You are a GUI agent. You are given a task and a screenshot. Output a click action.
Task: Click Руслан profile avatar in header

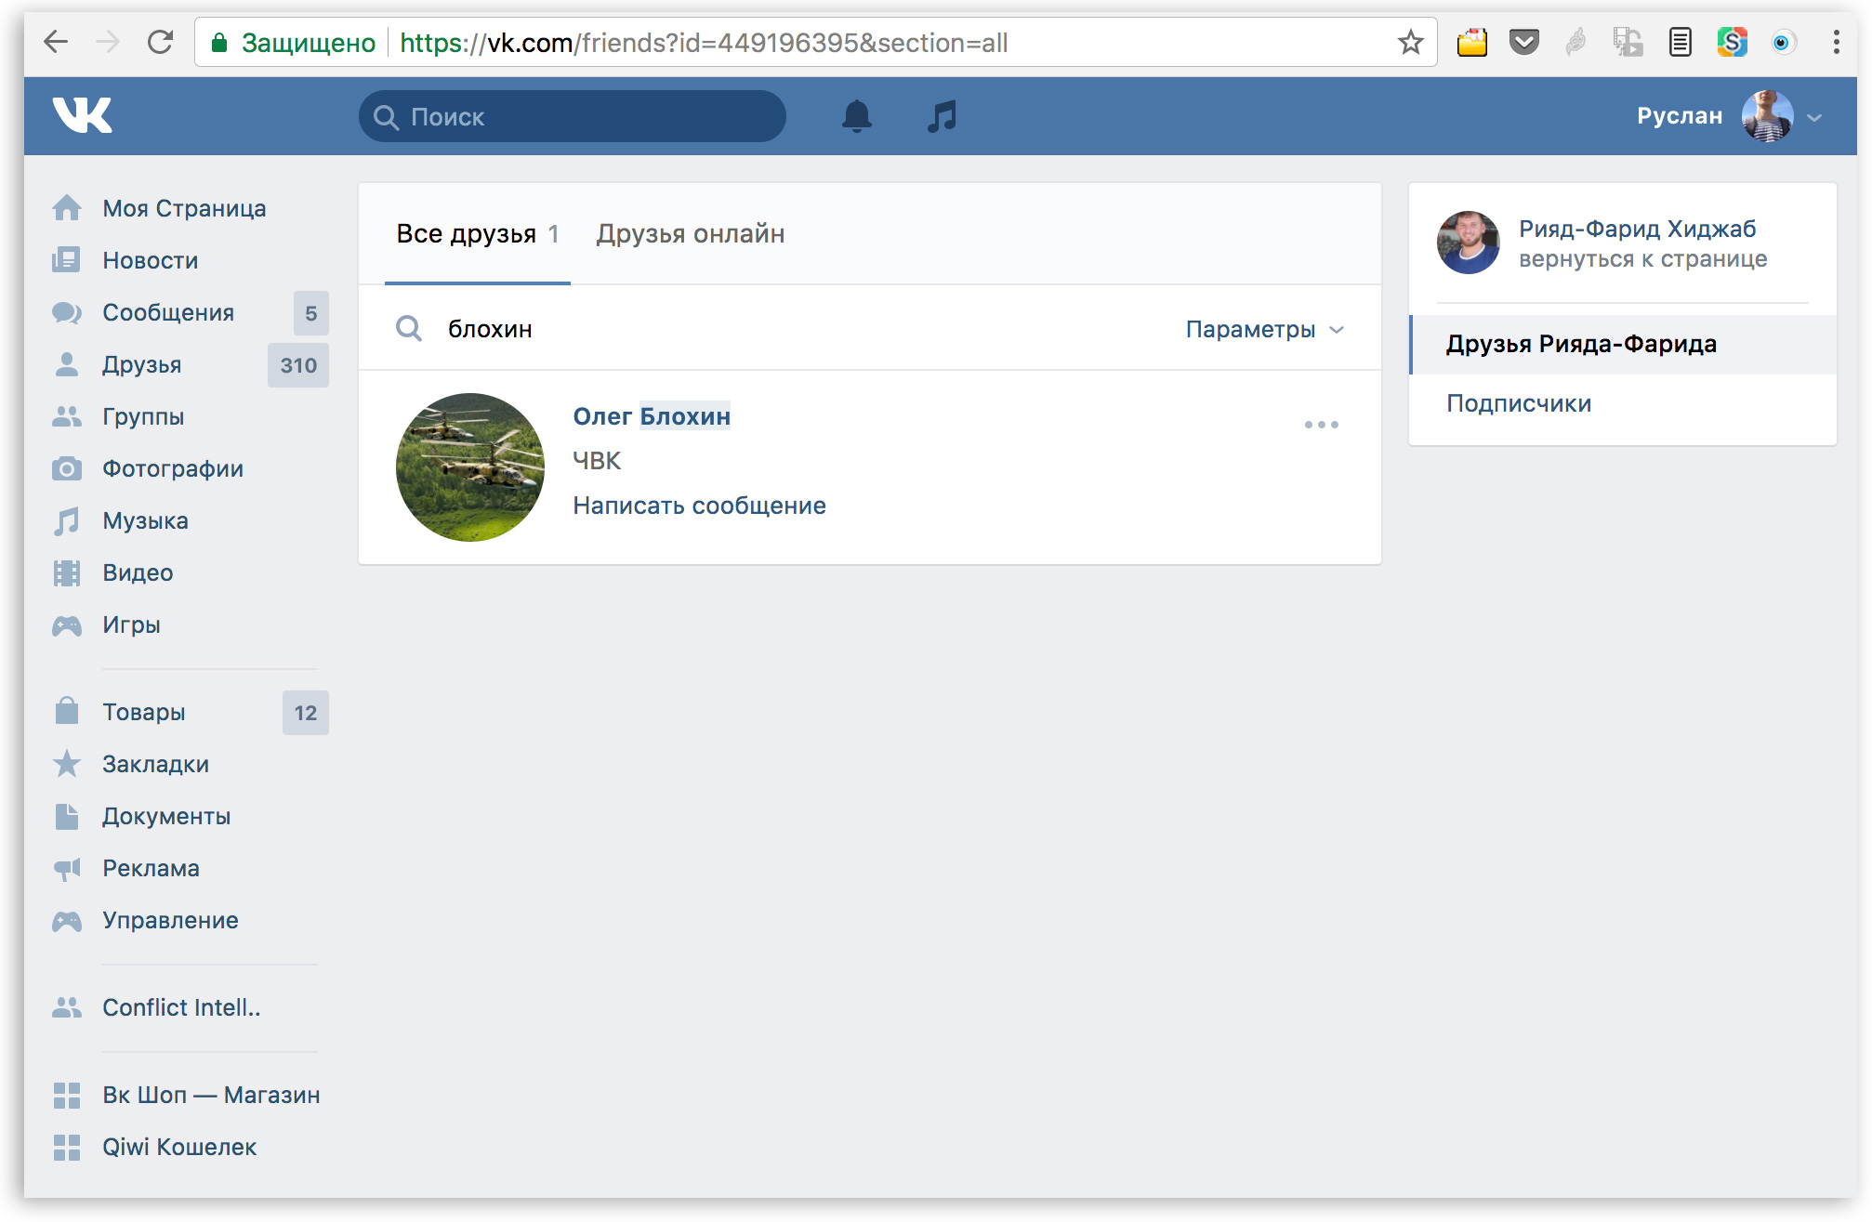(x=1767, y=116)
